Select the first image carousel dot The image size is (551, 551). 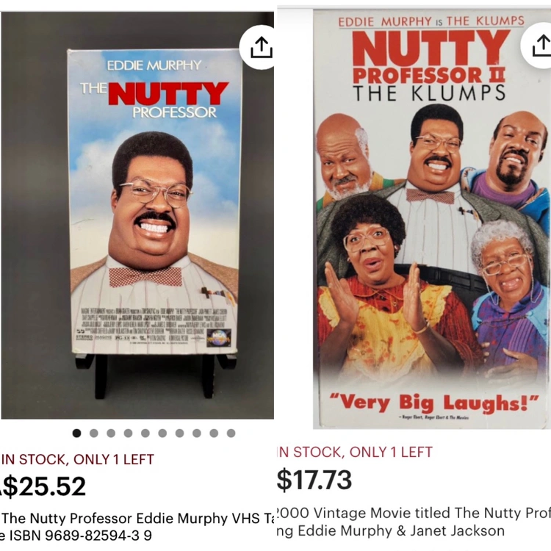pos(76,433)
